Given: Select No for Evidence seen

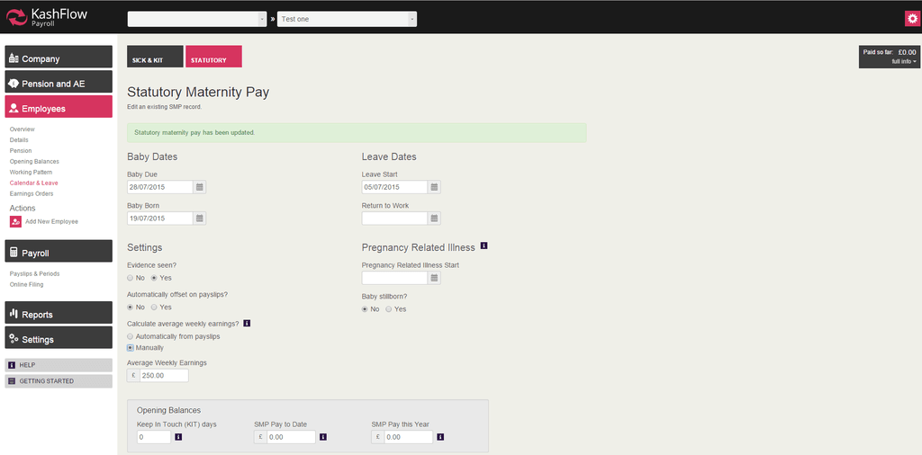Looking at the screenshot, I should 131,278.
